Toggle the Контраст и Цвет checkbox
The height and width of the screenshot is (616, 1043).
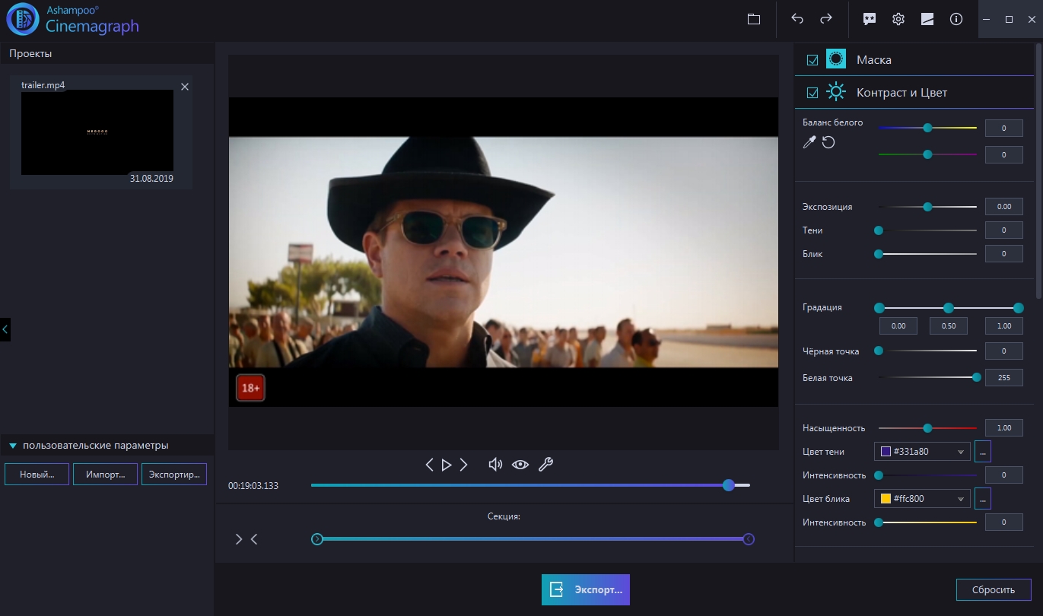[812, 93]
